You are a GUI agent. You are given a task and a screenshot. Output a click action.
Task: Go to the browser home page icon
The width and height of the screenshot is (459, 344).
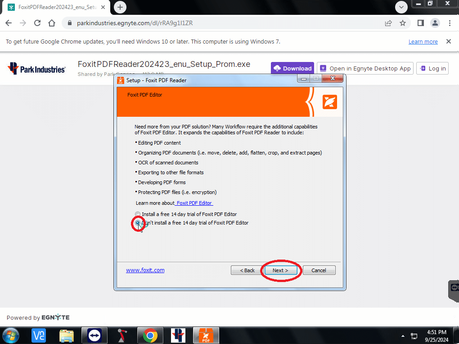(x=52, y=23)
